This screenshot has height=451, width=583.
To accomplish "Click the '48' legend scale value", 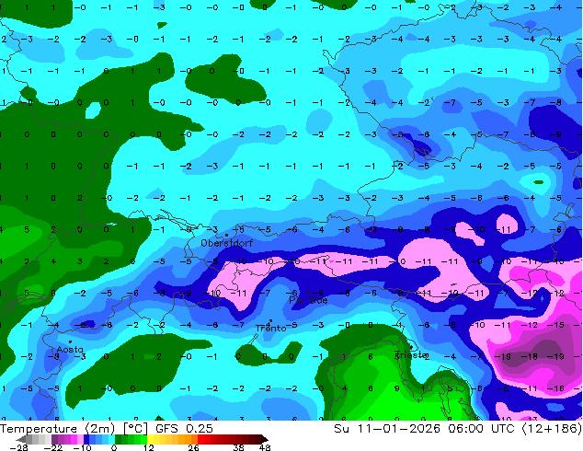I will (x=265, y=447).
